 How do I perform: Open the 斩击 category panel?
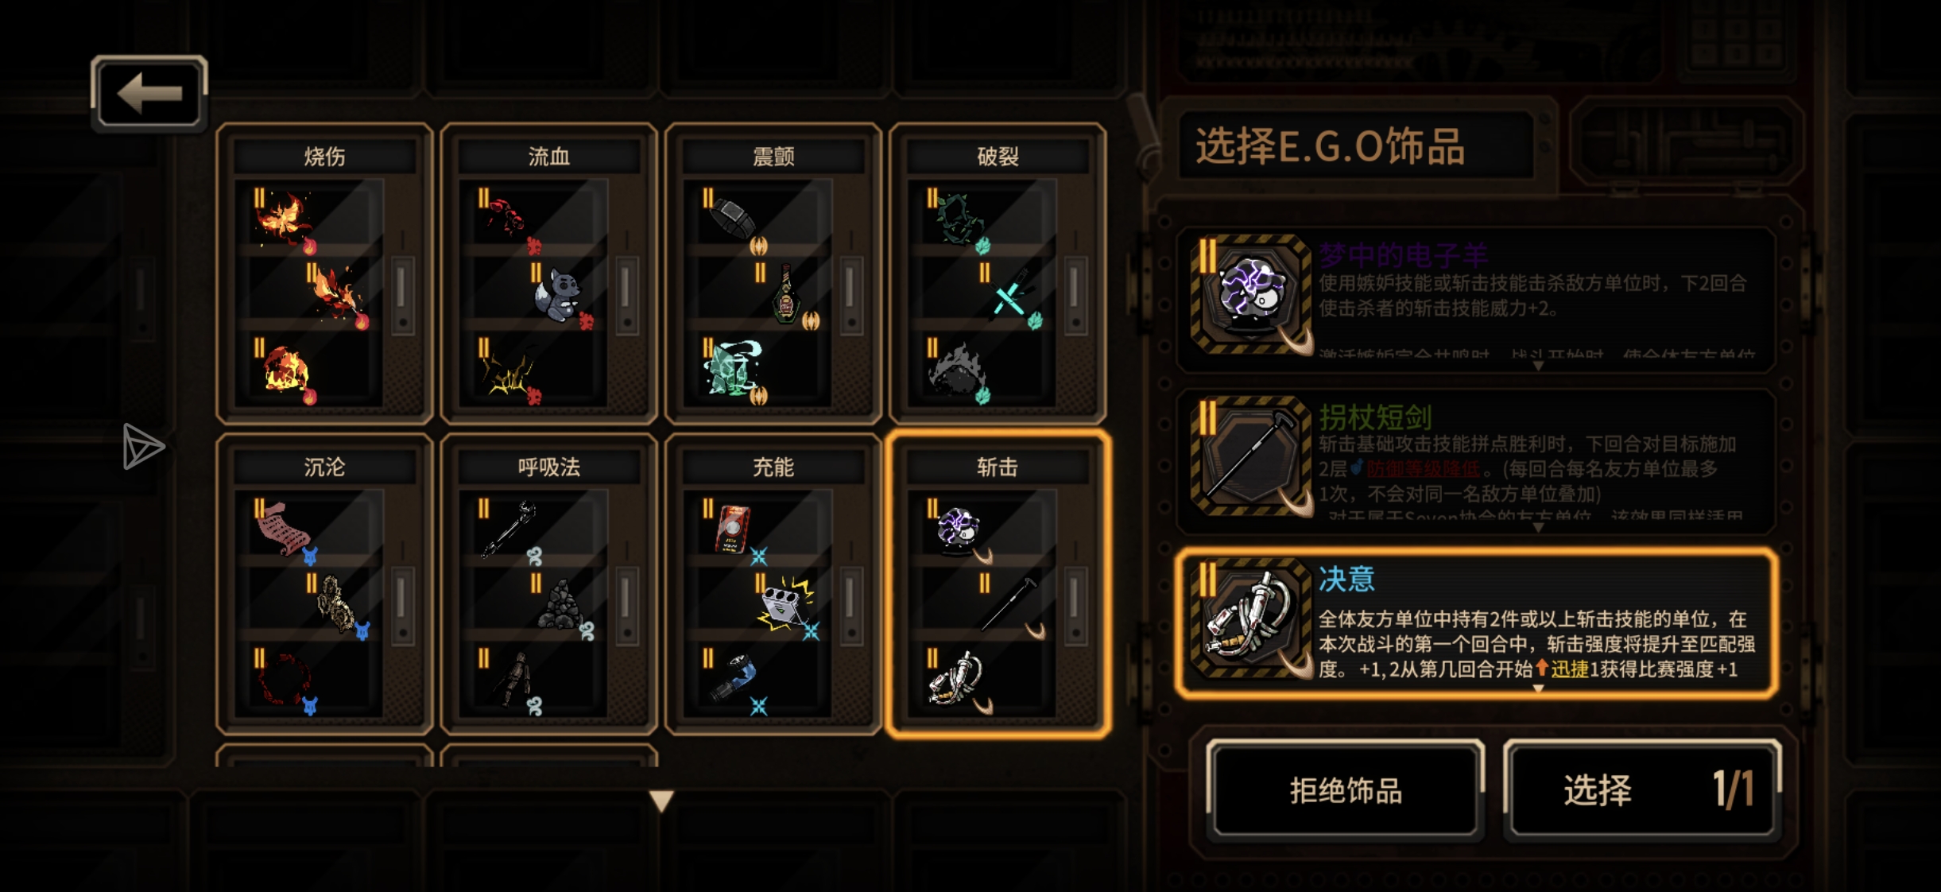click(998, 585)
